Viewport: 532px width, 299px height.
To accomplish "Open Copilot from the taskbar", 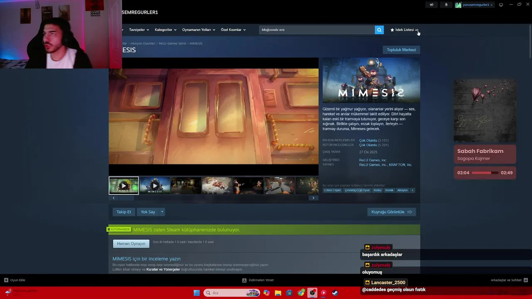I will [266, 293].
